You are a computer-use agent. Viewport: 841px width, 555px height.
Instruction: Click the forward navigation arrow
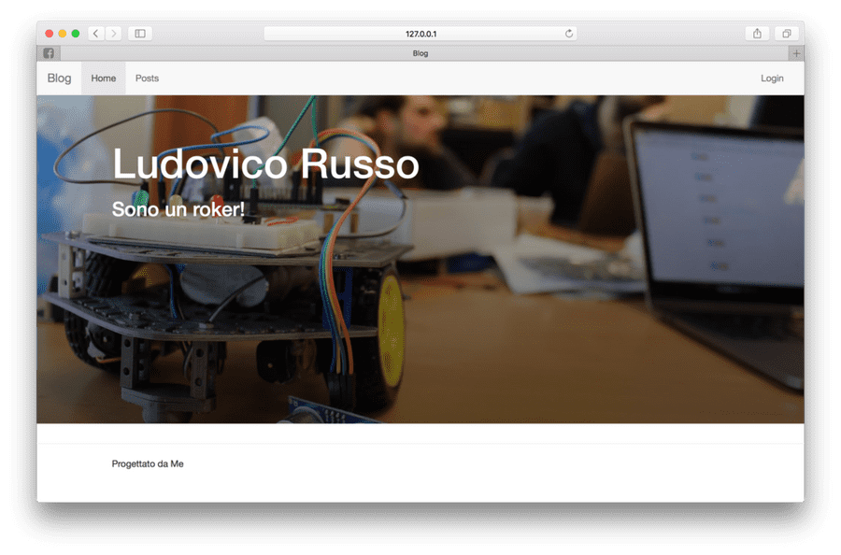click(114, 33)
